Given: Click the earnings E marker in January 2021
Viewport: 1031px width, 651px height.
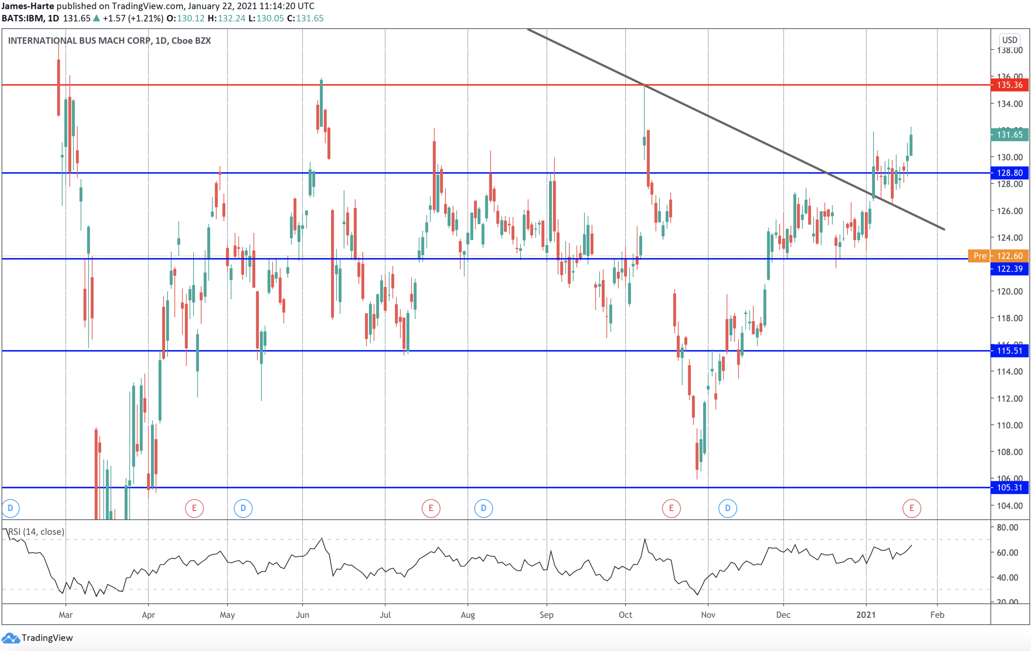Looking at the screenshot, I should coord(912,508).
